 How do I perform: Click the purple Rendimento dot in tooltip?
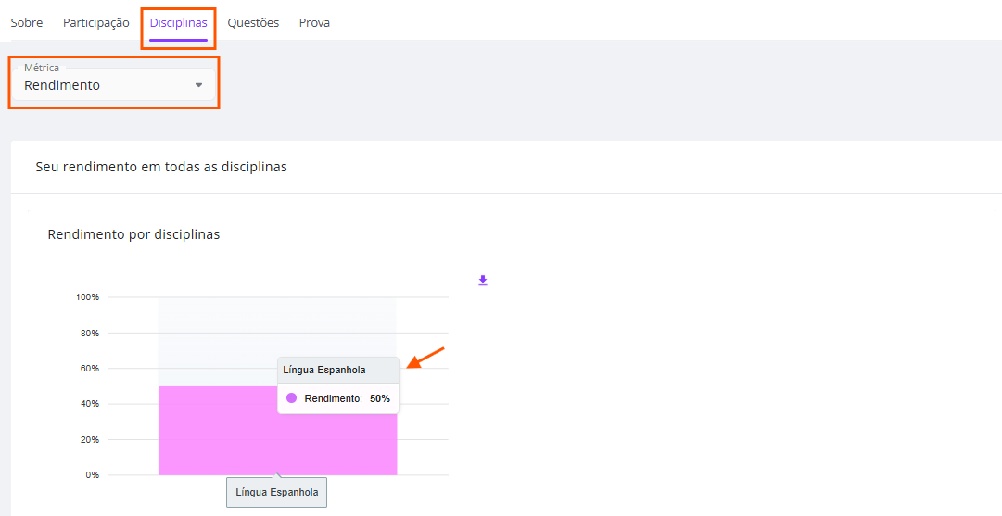(x=291, y=397)
